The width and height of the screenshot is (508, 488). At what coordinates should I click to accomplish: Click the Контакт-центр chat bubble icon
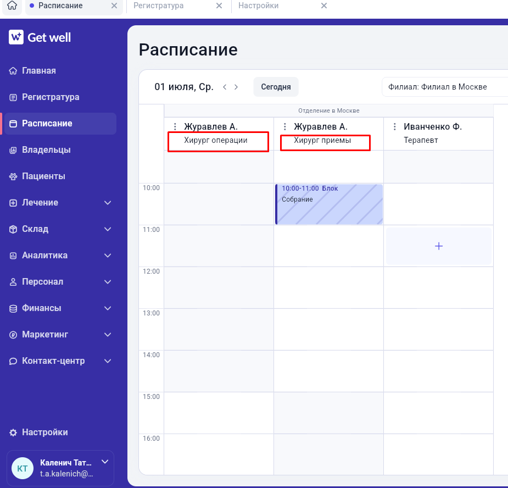(13, 361)
